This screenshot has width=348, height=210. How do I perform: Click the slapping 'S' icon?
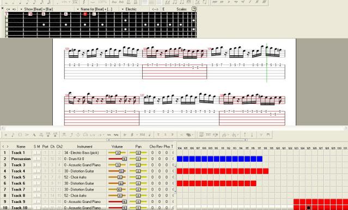point(166,135)
